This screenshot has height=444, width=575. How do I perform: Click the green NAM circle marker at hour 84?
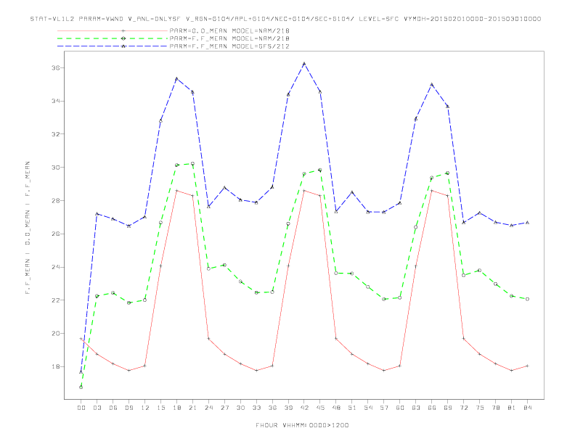click(x=527, y=299)
